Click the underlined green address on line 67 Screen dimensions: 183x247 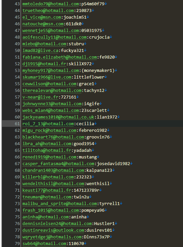point(58,164)
